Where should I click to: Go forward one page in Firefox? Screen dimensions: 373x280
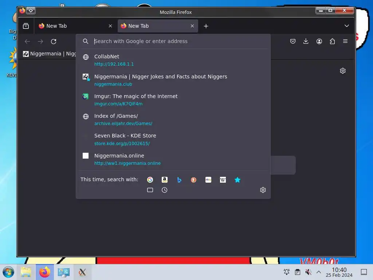pos(40,42)
